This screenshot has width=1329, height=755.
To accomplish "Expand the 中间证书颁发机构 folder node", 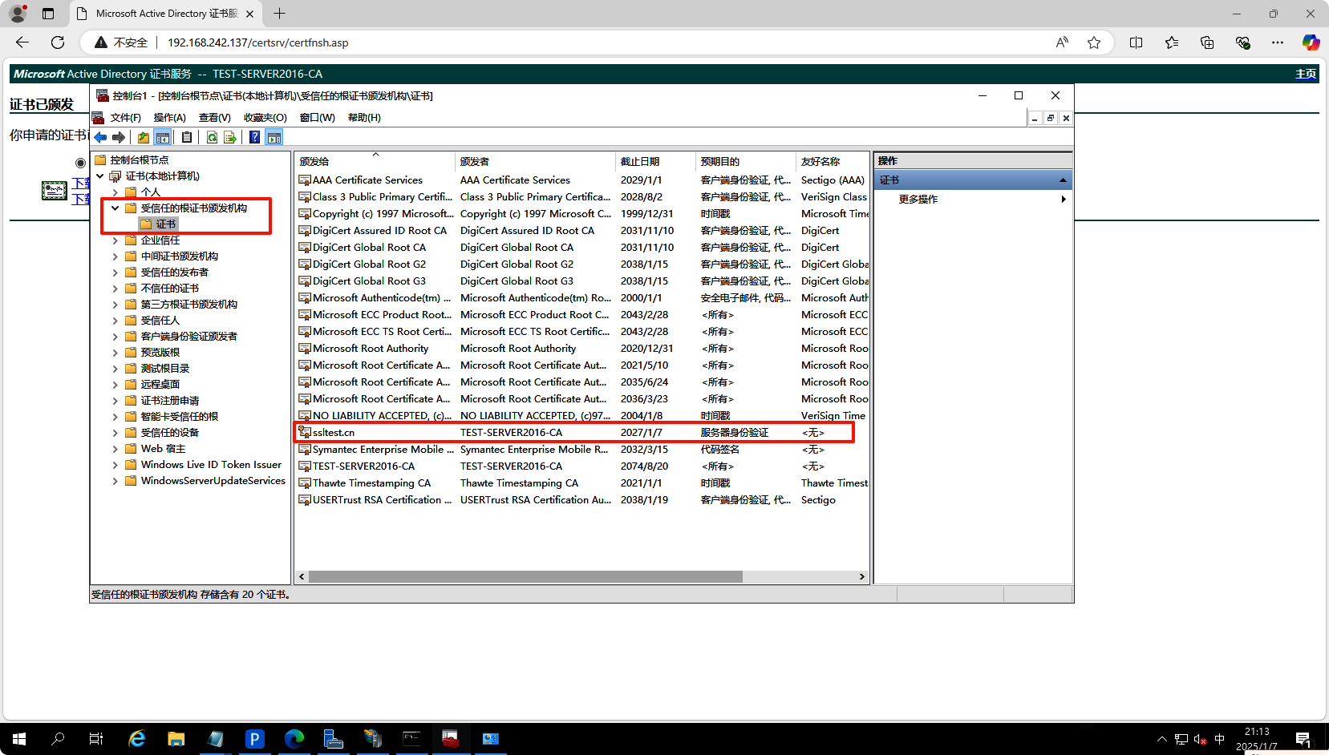I will pos(115,256).
